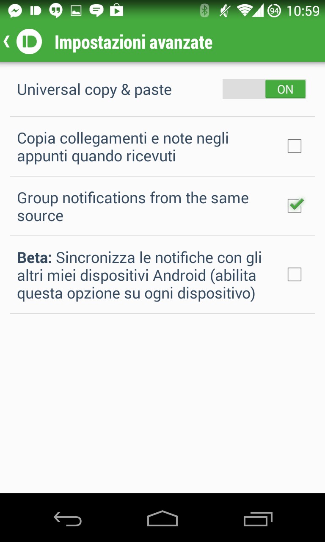
Task: Tap the Bluetooth status icon
Action: click(205, 11)
